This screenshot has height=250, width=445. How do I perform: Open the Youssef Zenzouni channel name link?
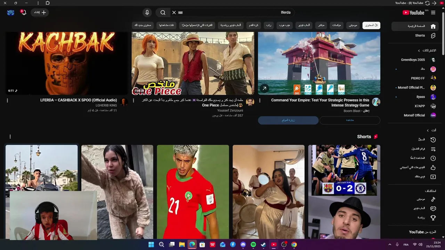230,111
